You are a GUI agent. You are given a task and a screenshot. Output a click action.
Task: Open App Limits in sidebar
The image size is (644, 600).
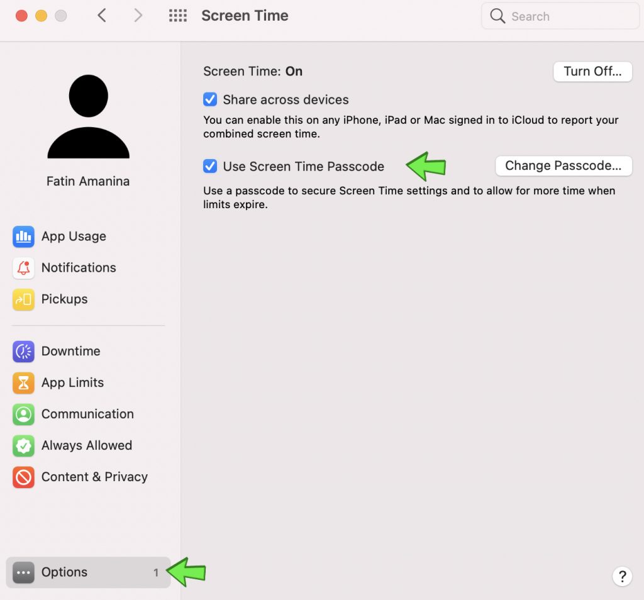[73, 383]
